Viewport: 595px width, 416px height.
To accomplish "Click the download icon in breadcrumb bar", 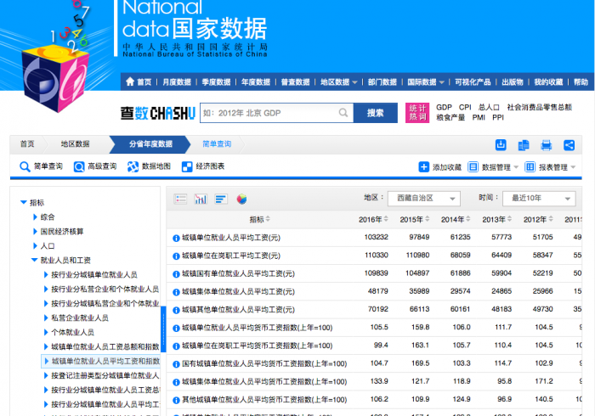I will click(501, 144).
